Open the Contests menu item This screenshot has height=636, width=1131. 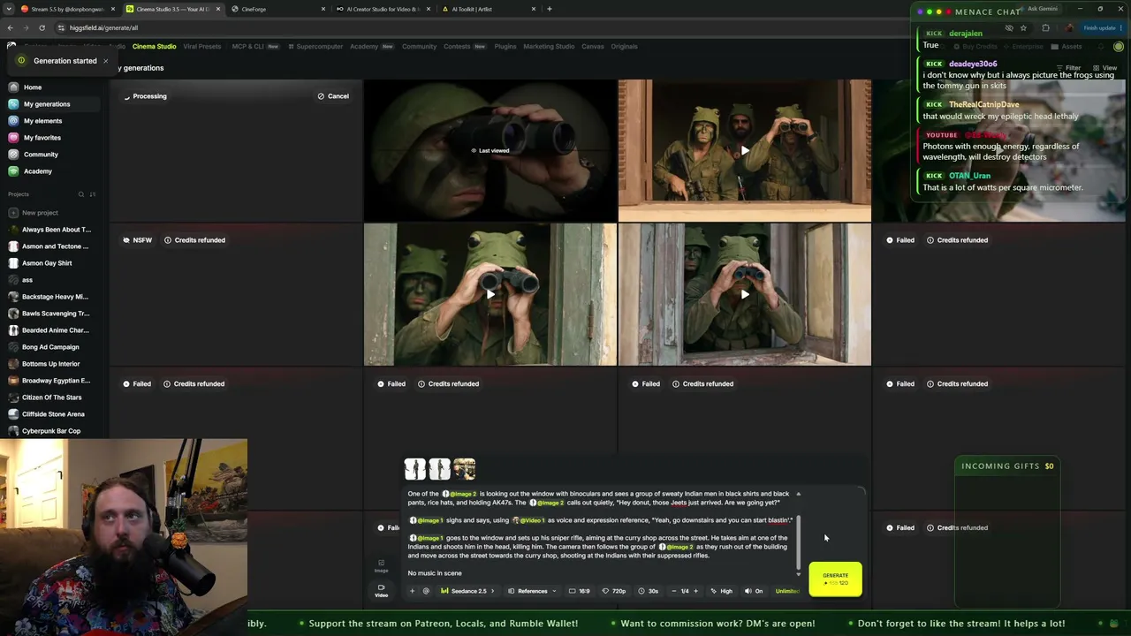465,46
